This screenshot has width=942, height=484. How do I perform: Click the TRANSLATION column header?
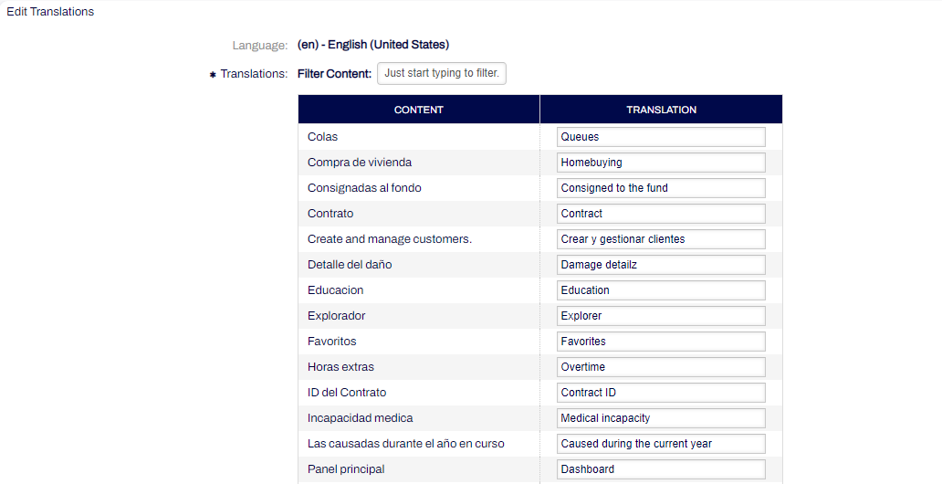pos(662,110)
